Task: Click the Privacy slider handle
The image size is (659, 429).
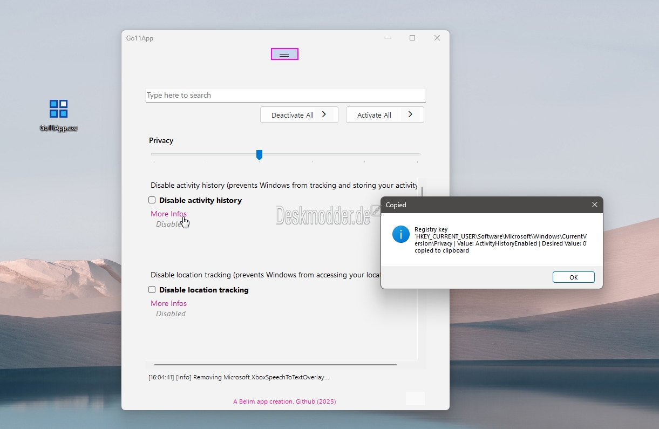Action: [259, 155]
